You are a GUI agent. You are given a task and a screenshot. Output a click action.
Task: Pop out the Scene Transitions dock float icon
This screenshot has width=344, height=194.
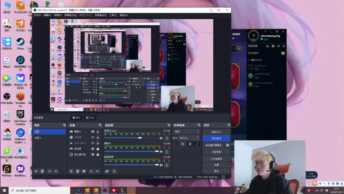pos(199,125)
